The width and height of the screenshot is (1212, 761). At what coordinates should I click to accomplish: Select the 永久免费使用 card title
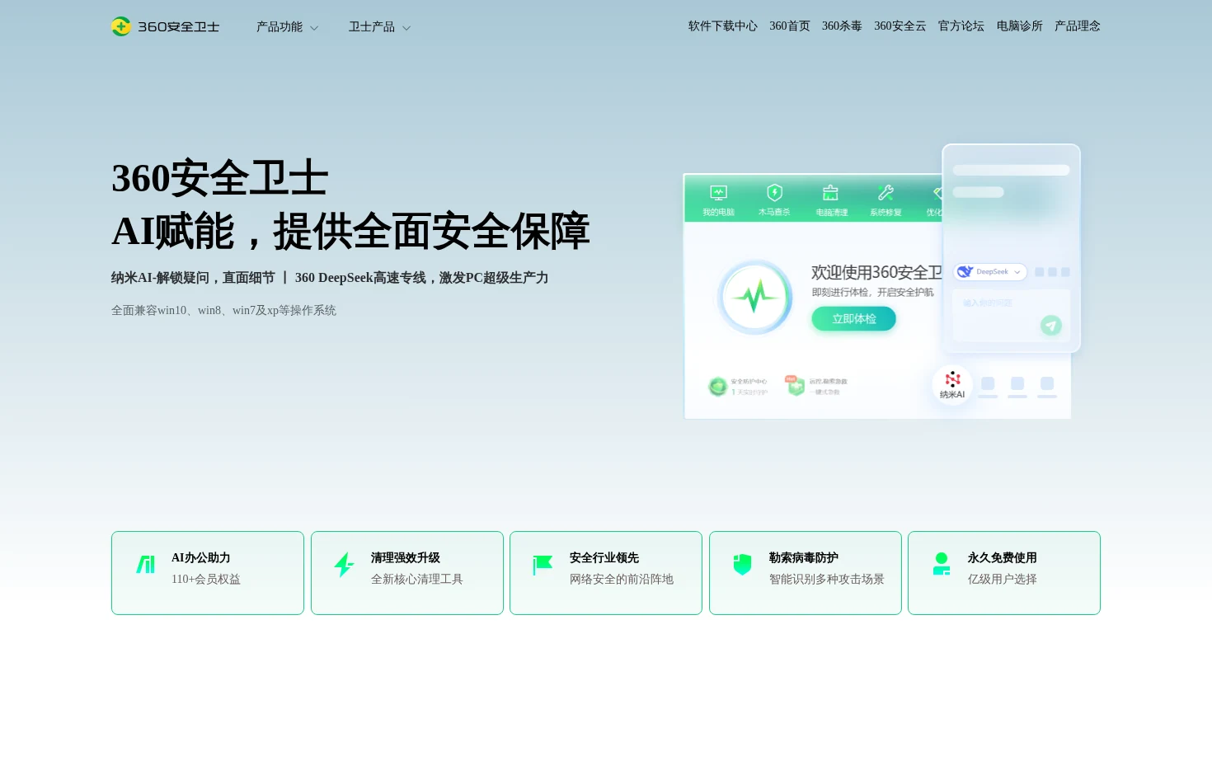1003,558
